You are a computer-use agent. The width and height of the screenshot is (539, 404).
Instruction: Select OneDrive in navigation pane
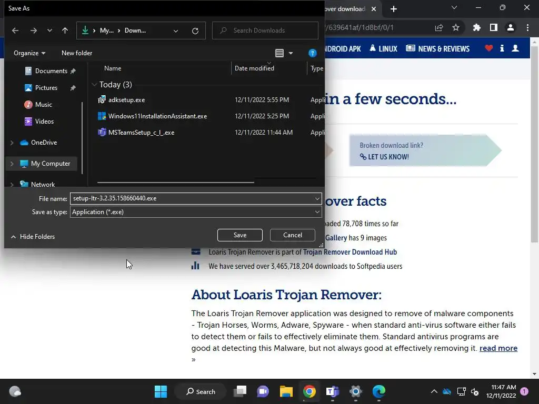pyautogui.click(x=44, y=143)
